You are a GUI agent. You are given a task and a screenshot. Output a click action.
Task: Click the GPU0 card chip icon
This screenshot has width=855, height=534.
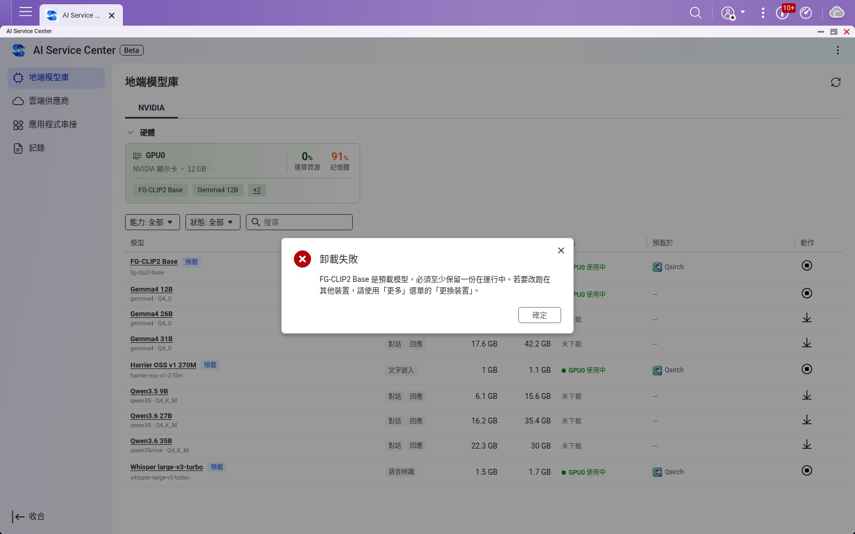click(137, 156)
